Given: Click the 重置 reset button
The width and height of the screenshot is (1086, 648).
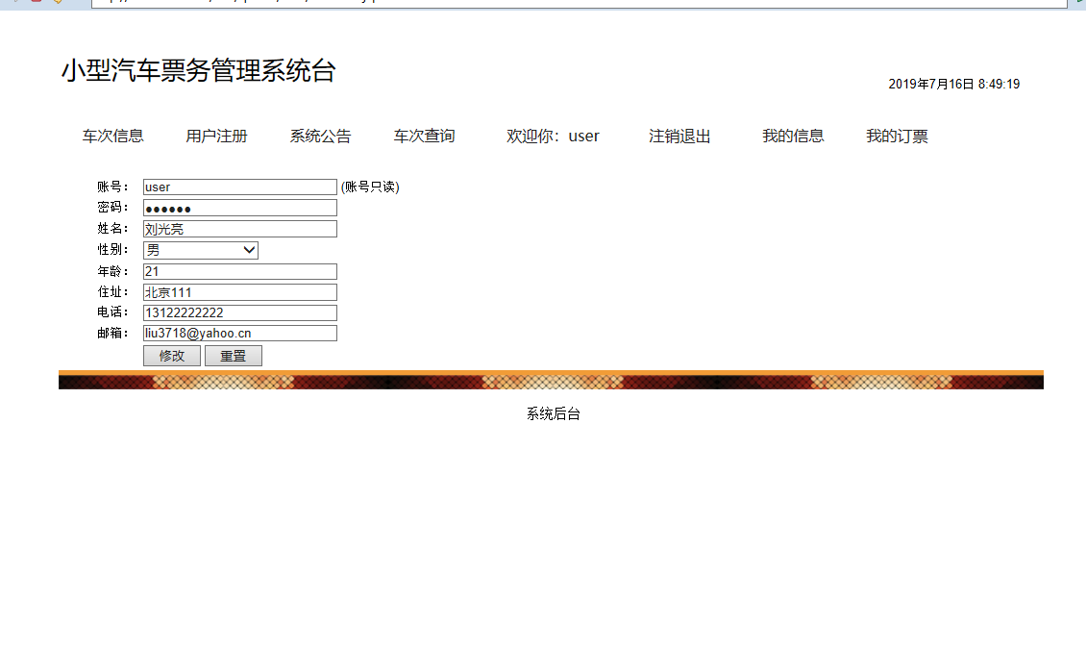Looking at the screenshot, I should (233, 355).
